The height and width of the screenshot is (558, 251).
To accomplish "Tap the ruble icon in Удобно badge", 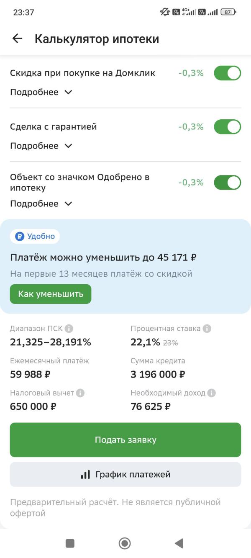I will click(x=20, y=237).
